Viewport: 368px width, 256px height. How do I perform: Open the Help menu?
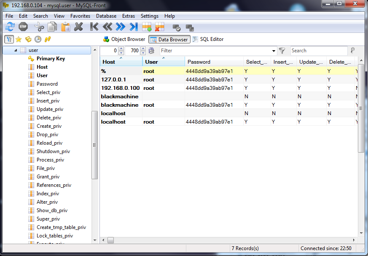click(x=169, y=16)
